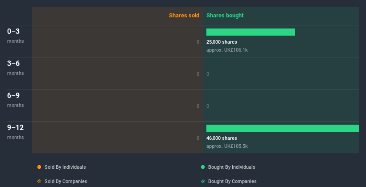Click the striped Sold By Companies legend icon
366x187 pixels.
click(x=39, y=181)
